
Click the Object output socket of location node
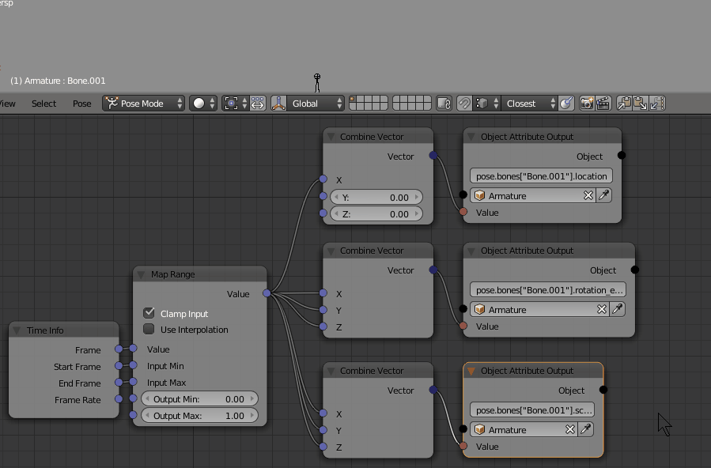pyautogui.click(x=622, y=156)
